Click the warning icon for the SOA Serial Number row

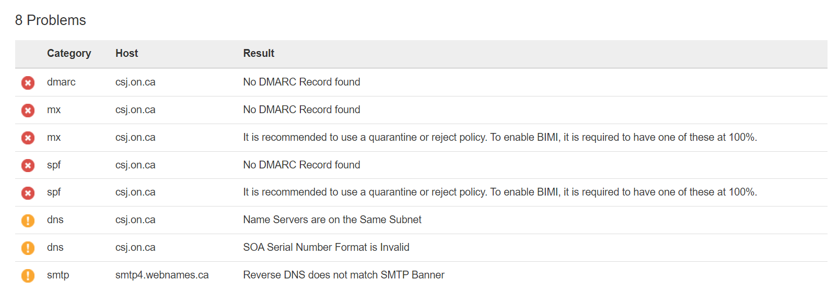point(28,248)
